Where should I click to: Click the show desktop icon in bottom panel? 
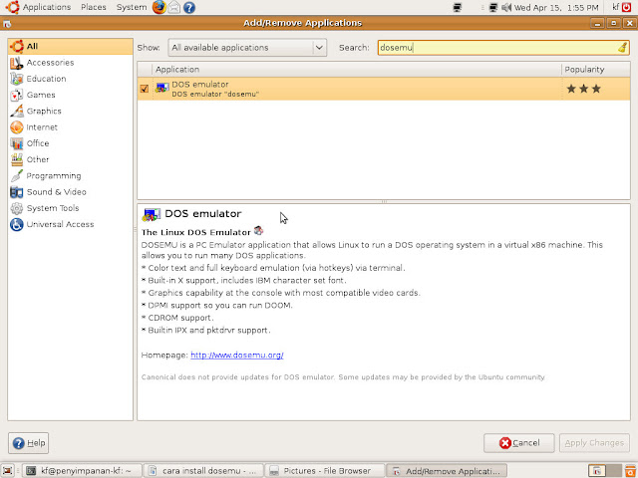8,471
